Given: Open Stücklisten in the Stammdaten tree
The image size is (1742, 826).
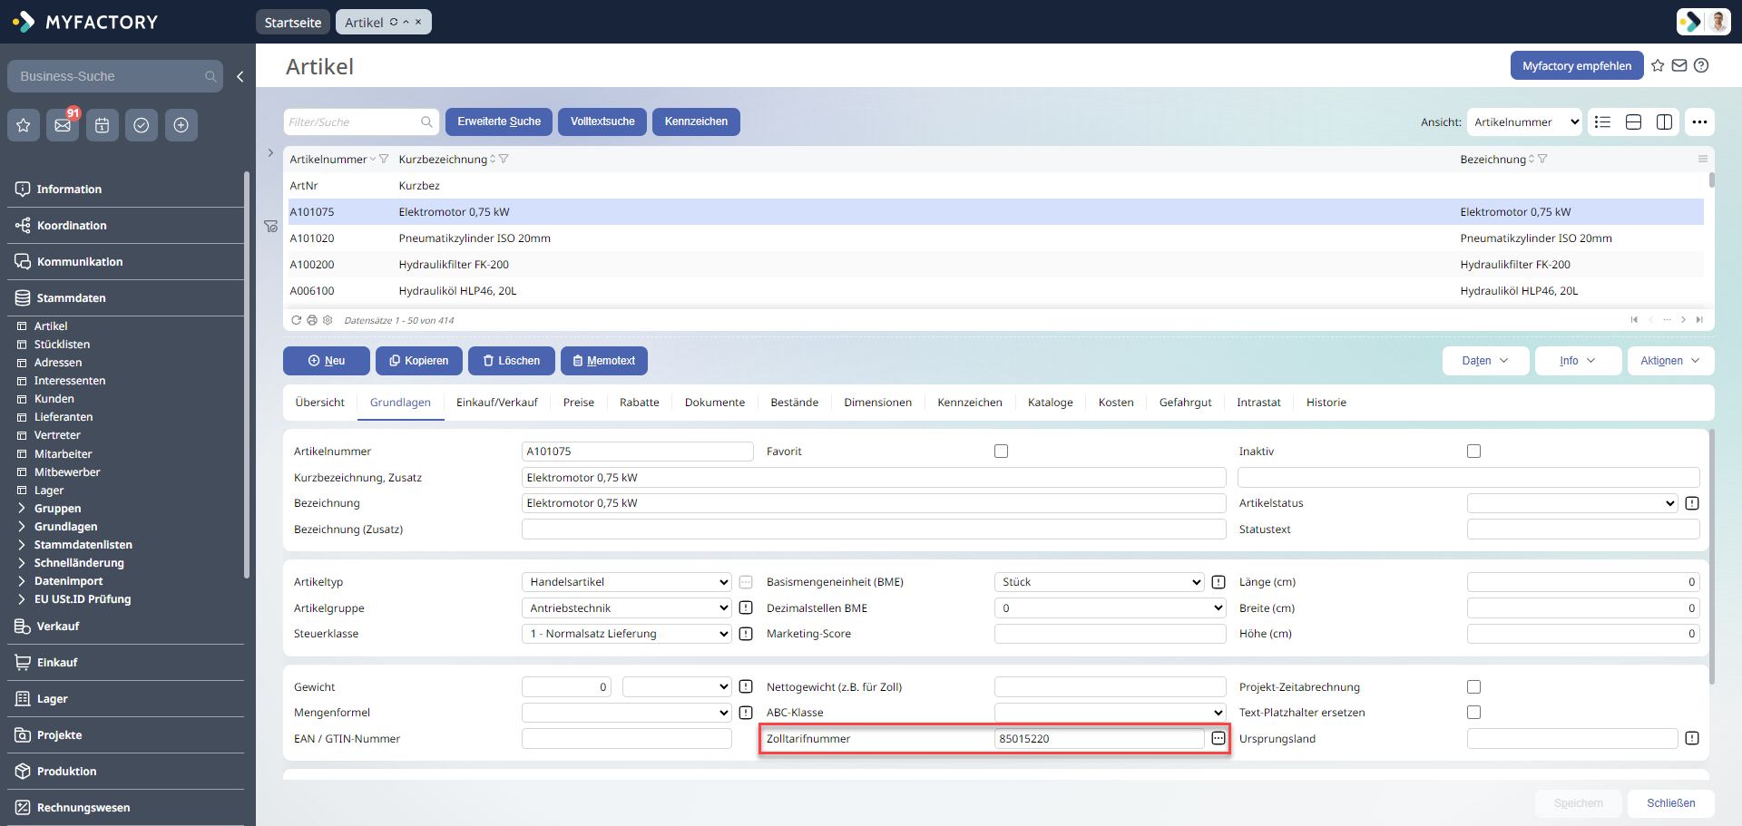Looking at the screenshot, I should point(62,345).
